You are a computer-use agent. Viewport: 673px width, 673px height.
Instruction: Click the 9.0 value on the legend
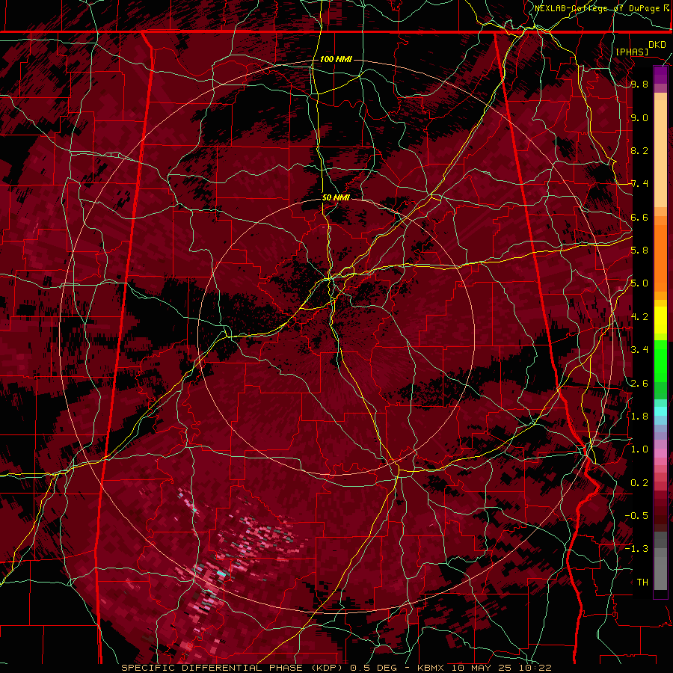coord(639,117)
